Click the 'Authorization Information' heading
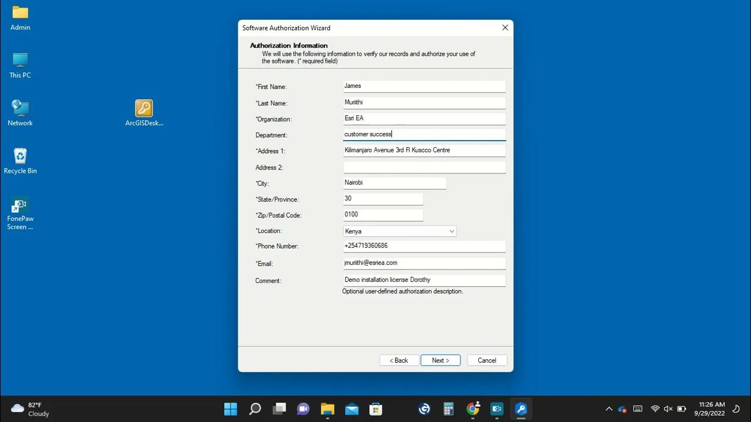The width and height of the screenshot is (751, 422). pyautogui.click(x=289, y=46)
